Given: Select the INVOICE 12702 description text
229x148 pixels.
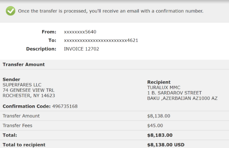Looking at the screenshot, I should point(82,49).
